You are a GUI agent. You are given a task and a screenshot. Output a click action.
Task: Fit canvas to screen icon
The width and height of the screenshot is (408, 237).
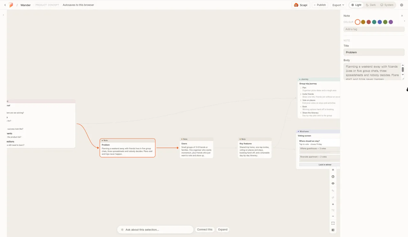333,223
